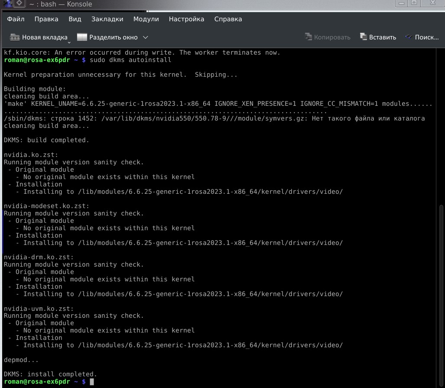Viewport: 445px width, 388px height.
Task: Click the Поиск search icon
Action: [x=409, y=37]
